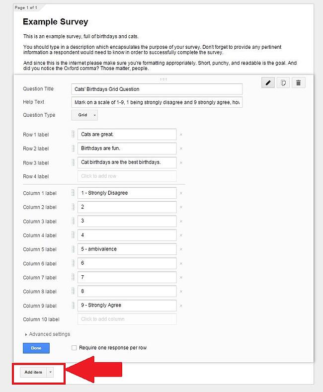
Task: Click the pencil edit icon
Action: pyautogui.click(x=268, y=83)
